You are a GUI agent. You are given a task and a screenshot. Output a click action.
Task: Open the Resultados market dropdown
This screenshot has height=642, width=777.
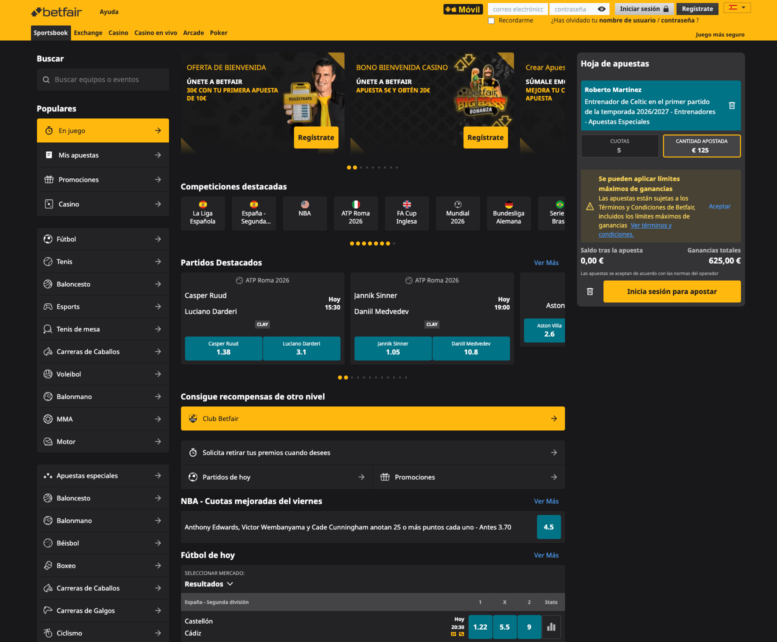(209, 584)
